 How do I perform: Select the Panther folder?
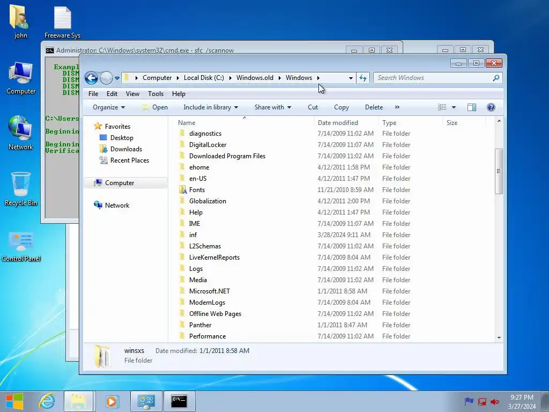201,325
